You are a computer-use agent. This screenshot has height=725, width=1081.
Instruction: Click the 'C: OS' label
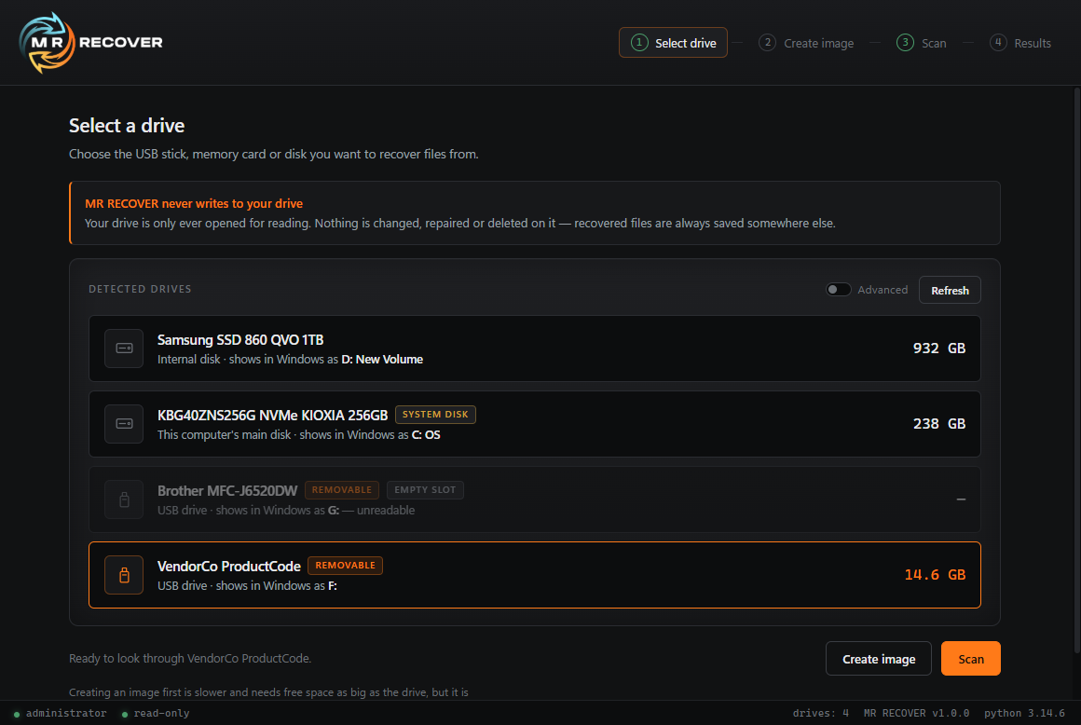[426, 435]
